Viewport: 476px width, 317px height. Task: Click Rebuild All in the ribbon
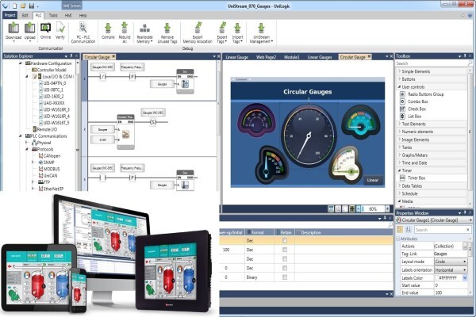[125, 32]
